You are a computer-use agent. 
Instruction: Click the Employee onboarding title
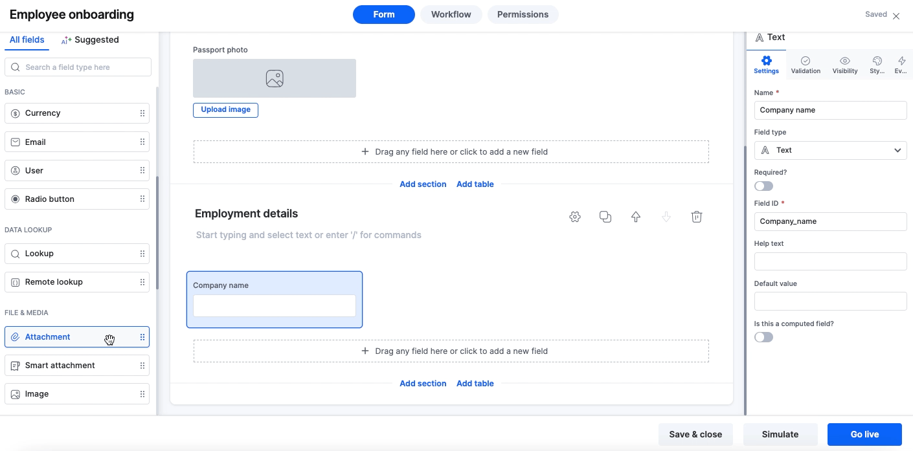72,14
